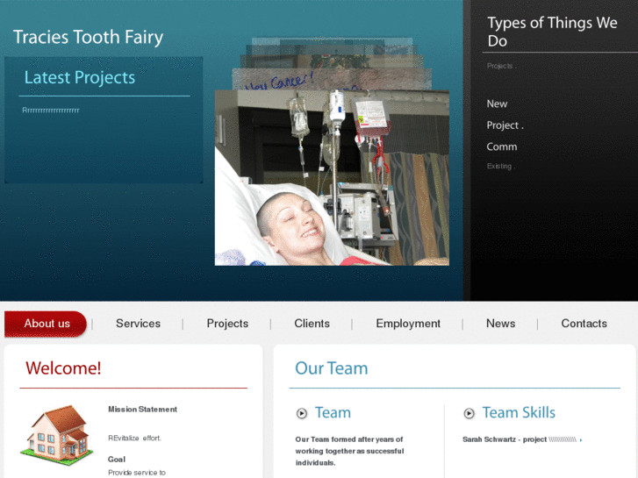Click the 'Our Team formed after years' paragraph

[349, 451]
